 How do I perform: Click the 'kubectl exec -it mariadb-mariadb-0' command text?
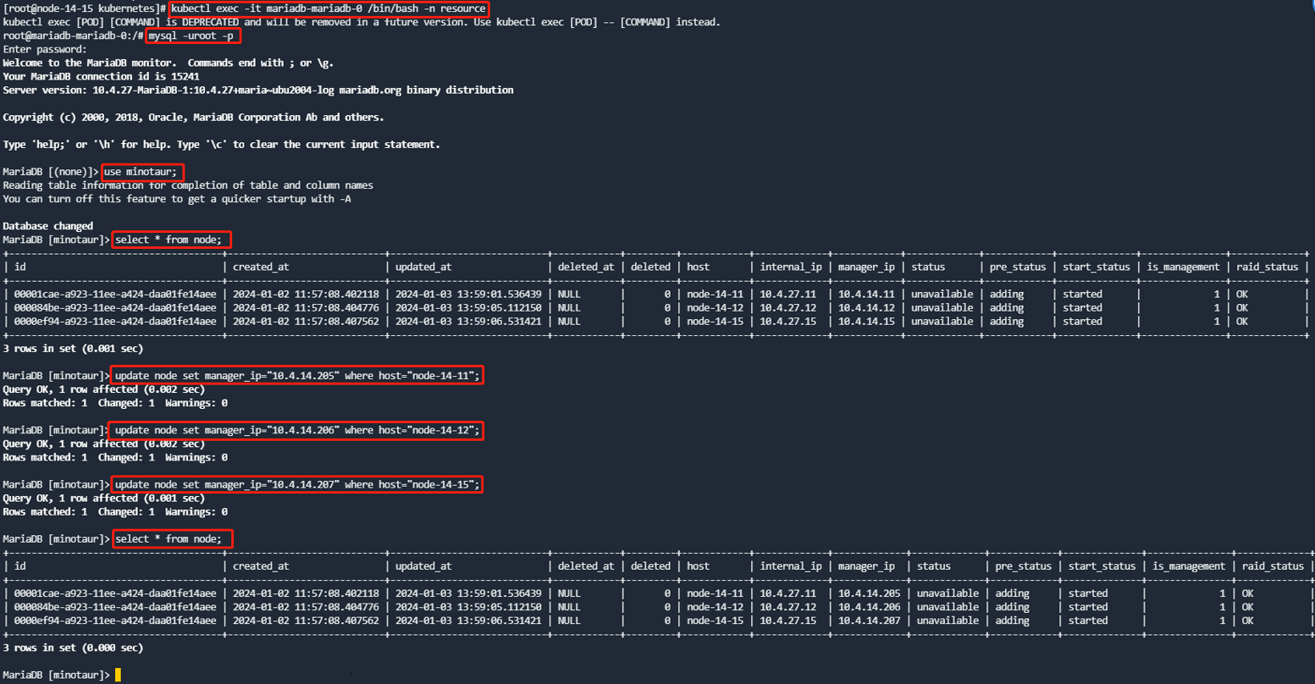pos(329,8)
